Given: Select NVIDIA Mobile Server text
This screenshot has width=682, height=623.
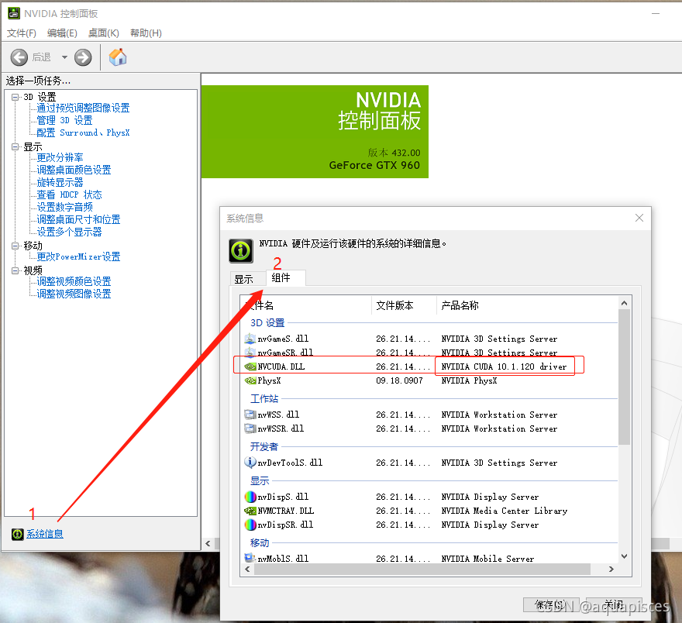Looking at the screenshot, I should pos(487,558).
